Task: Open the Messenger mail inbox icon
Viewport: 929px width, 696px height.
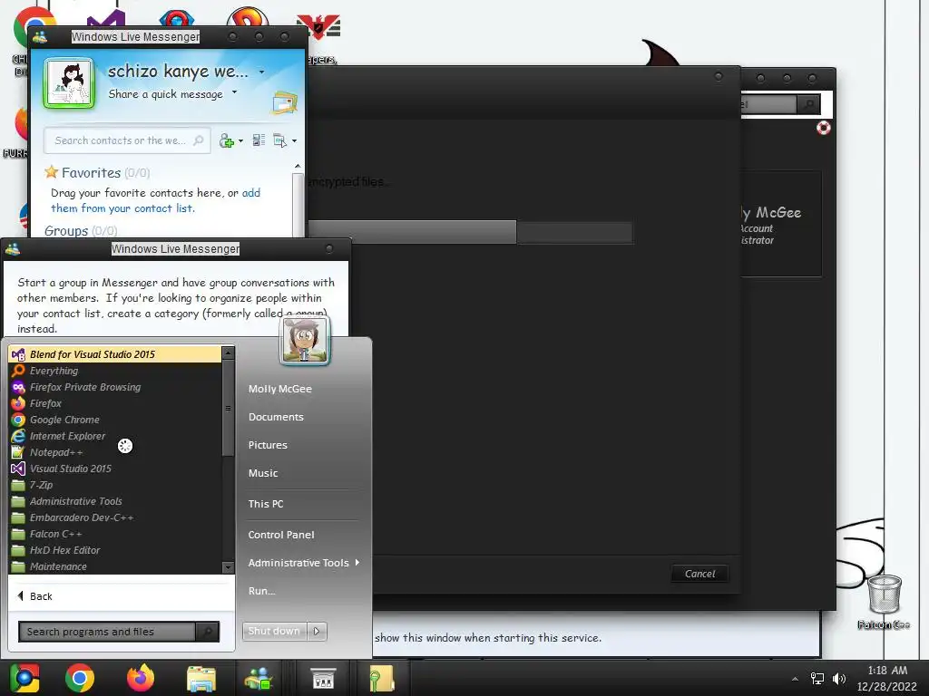Action: pyautogui.click(x=284, y=102)
